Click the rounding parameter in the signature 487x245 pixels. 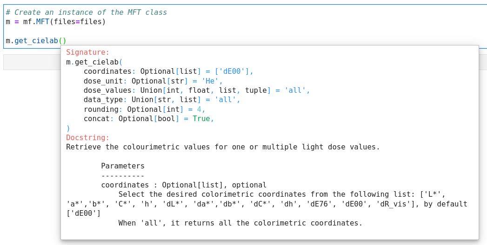101,110
